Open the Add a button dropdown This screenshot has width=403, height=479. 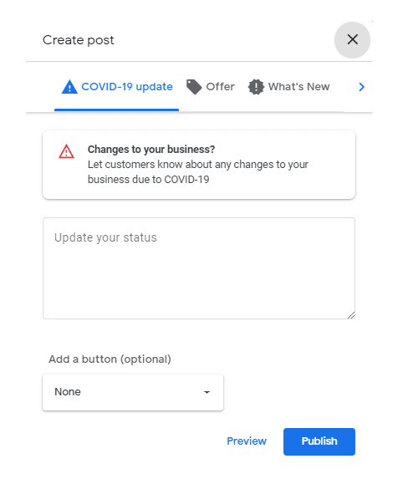(133, 392)
